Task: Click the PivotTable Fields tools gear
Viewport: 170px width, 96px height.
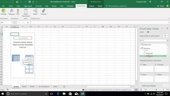Action: 166,36
